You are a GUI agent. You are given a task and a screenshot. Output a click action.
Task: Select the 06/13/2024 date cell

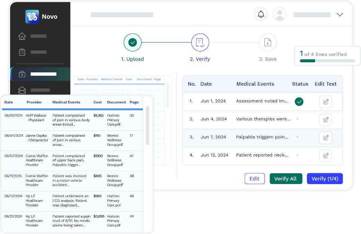tap(13, 196)
